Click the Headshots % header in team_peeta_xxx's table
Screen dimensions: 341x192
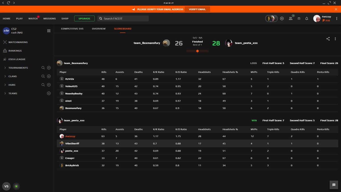(x=230, y=129)
